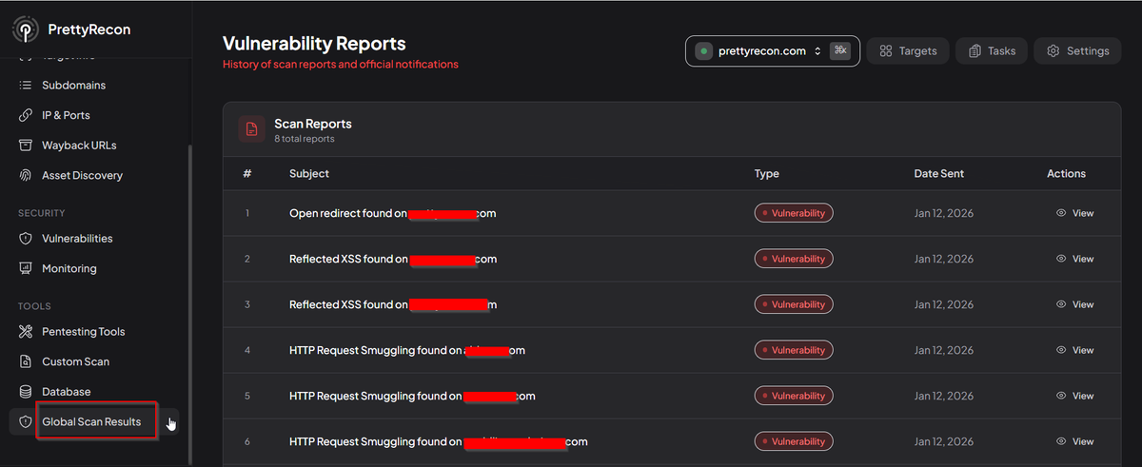
Task: View report 6 HTTP Request Smuggling
Action: click(1075, 441)
